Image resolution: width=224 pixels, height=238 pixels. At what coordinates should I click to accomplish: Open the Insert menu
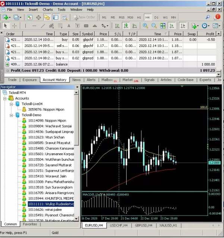pos(33,10)
